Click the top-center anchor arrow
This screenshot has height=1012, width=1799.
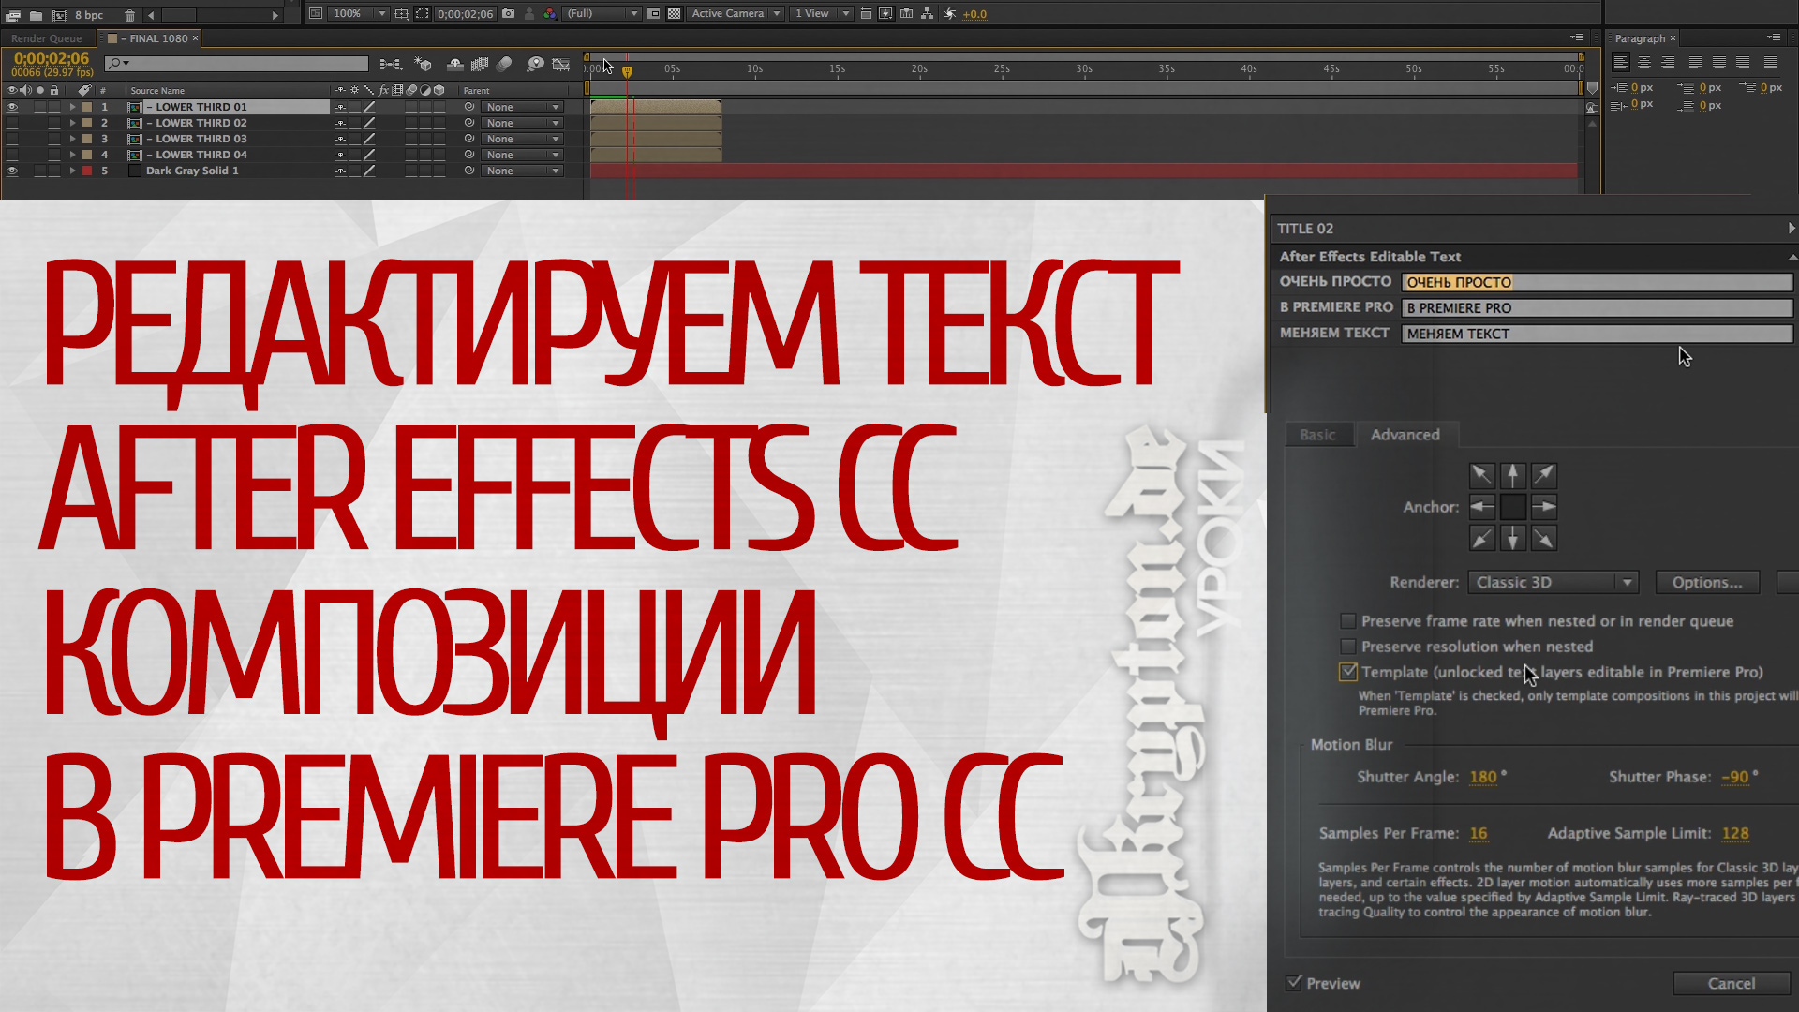click(1513, 475)
